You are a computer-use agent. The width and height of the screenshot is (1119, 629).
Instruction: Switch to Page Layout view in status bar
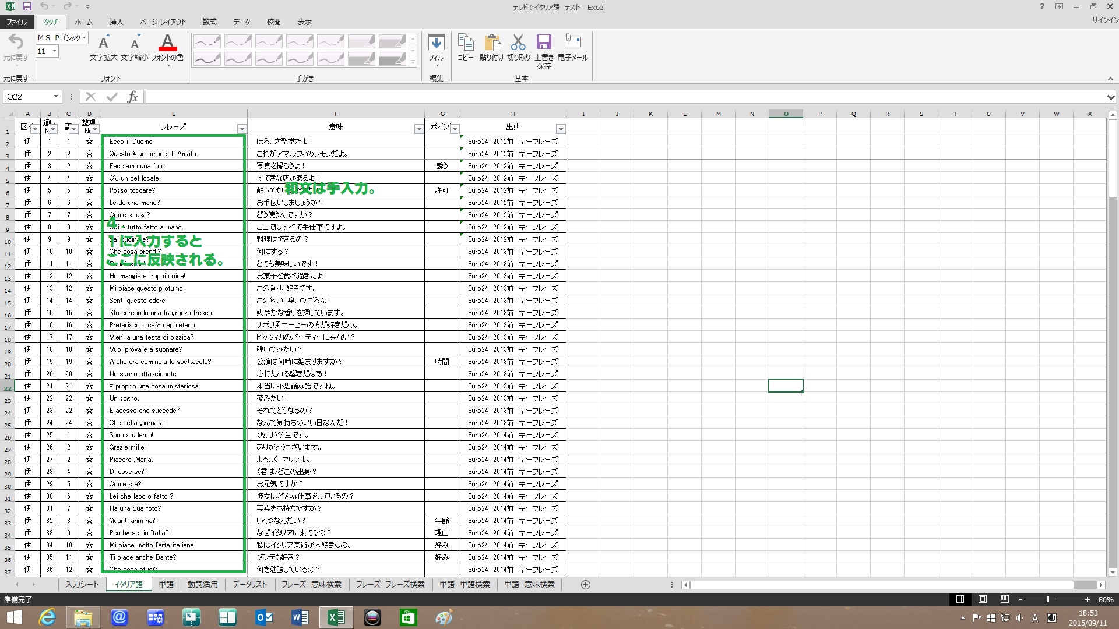(x=983, y=599)
